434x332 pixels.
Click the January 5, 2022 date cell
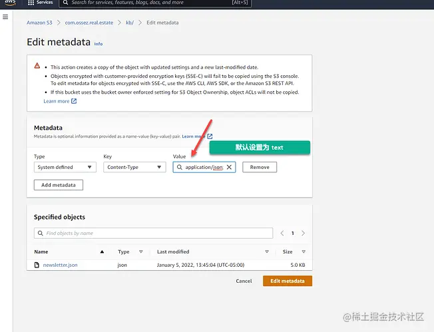tap(200, 265)
